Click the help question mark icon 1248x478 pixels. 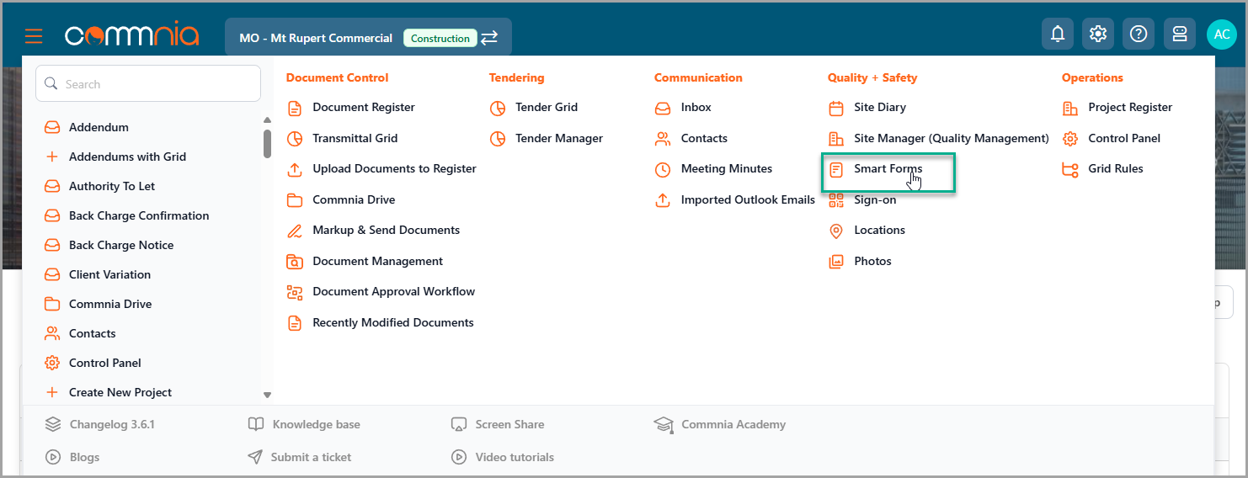1139,35
